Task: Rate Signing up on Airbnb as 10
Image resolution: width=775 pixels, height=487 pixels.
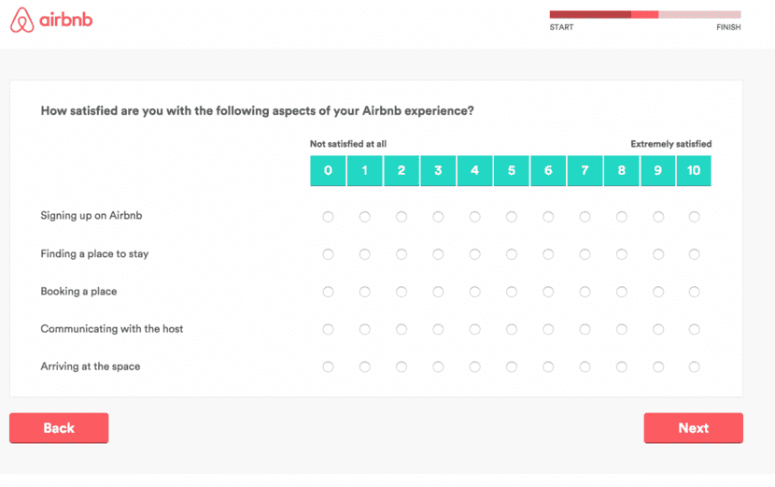Action: coord(694,217)
